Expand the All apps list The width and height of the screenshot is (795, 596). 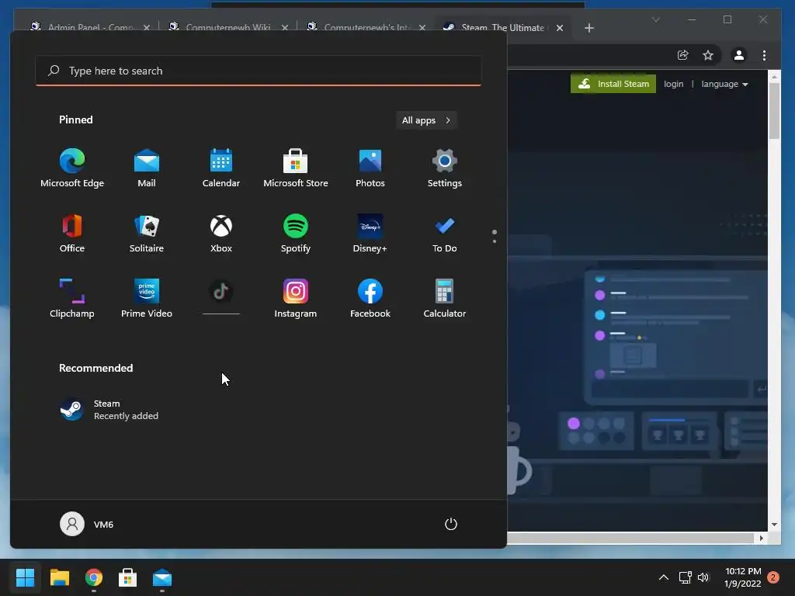click(426, 120)
